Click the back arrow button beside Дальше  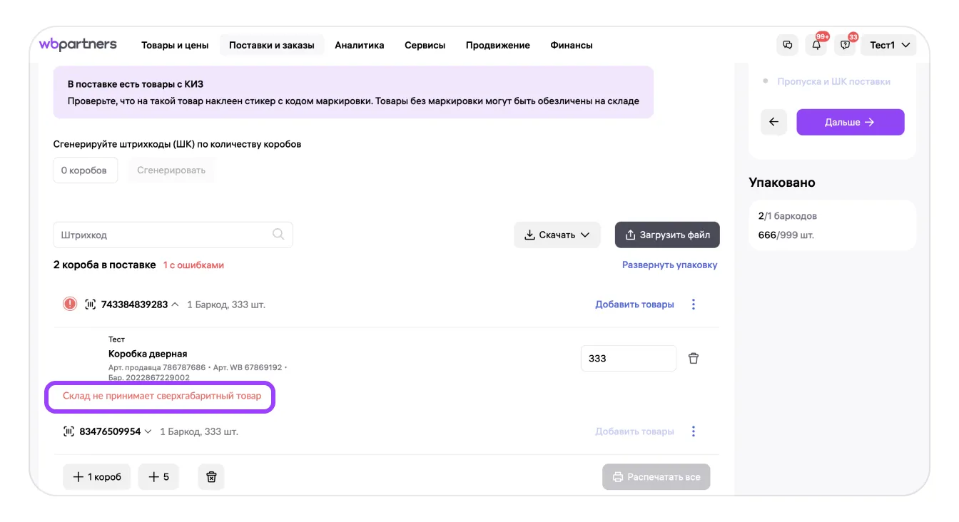point(773,122)
